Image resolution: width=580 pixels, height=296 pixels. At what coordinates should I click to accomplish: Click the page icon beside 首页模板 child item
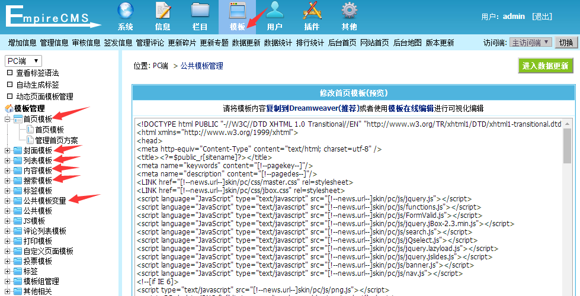point(30,130)
